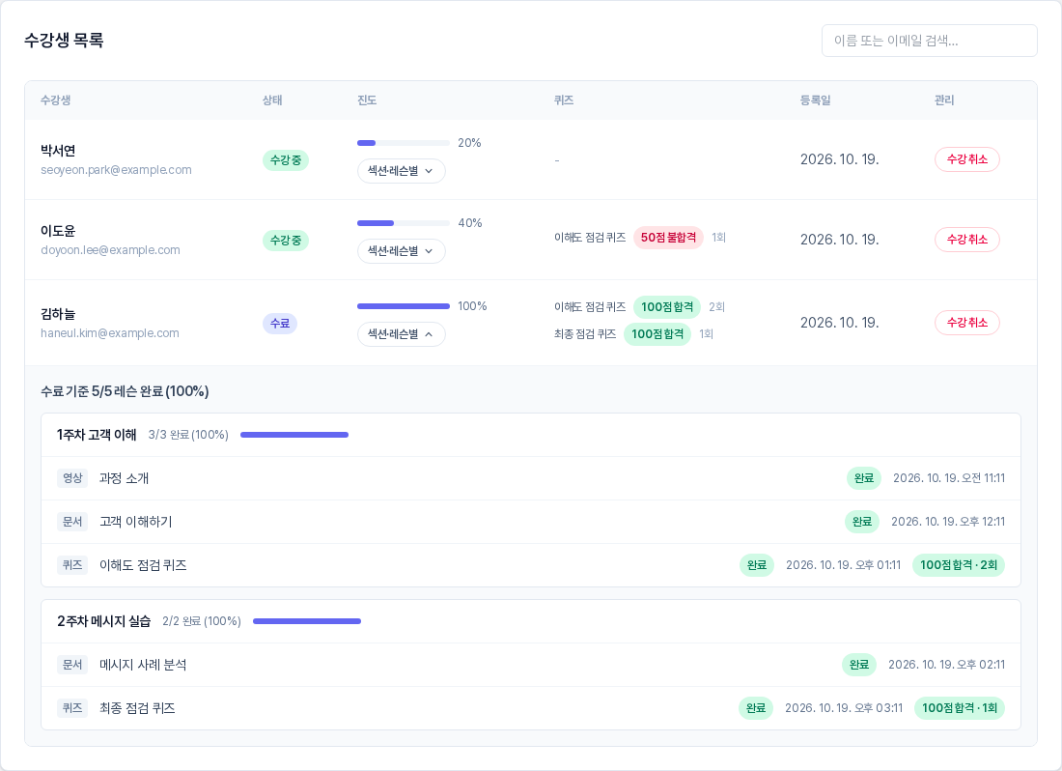Click 이해도 점검 퀴즈 in the 1주차 lesson list

point(143,565)
